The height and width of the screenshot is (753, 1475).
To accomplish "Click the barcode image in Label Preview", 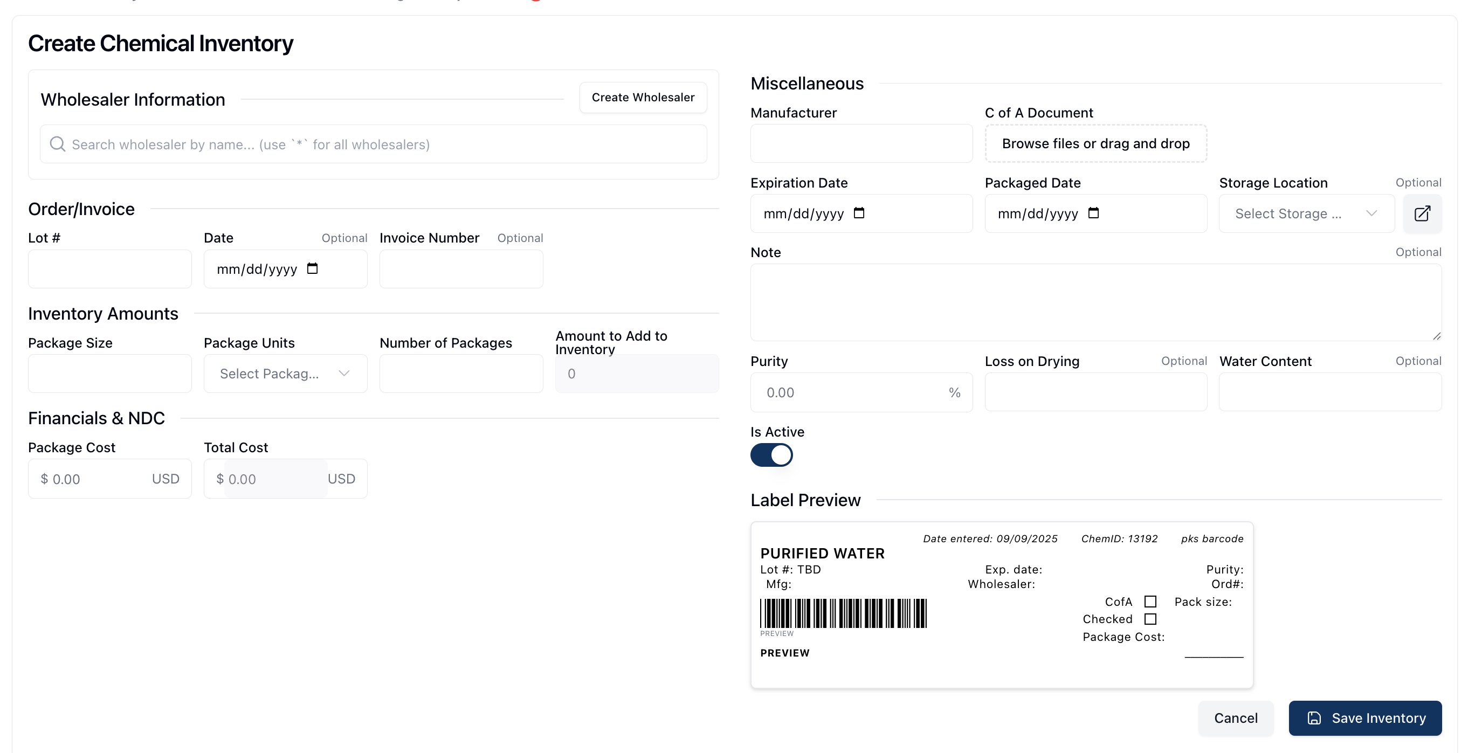I will [x=843, y=613].
